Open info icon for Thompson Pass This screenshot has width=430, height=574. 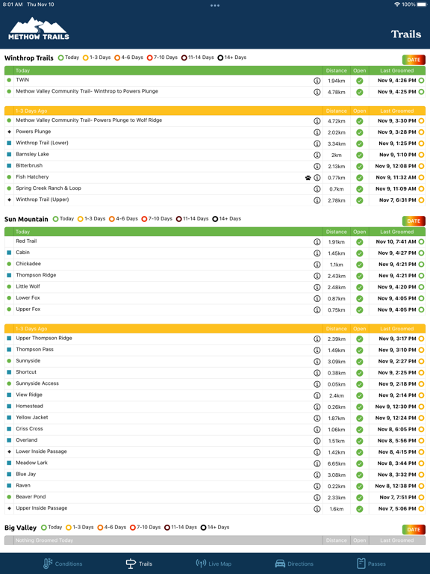[x=317, y=351]
